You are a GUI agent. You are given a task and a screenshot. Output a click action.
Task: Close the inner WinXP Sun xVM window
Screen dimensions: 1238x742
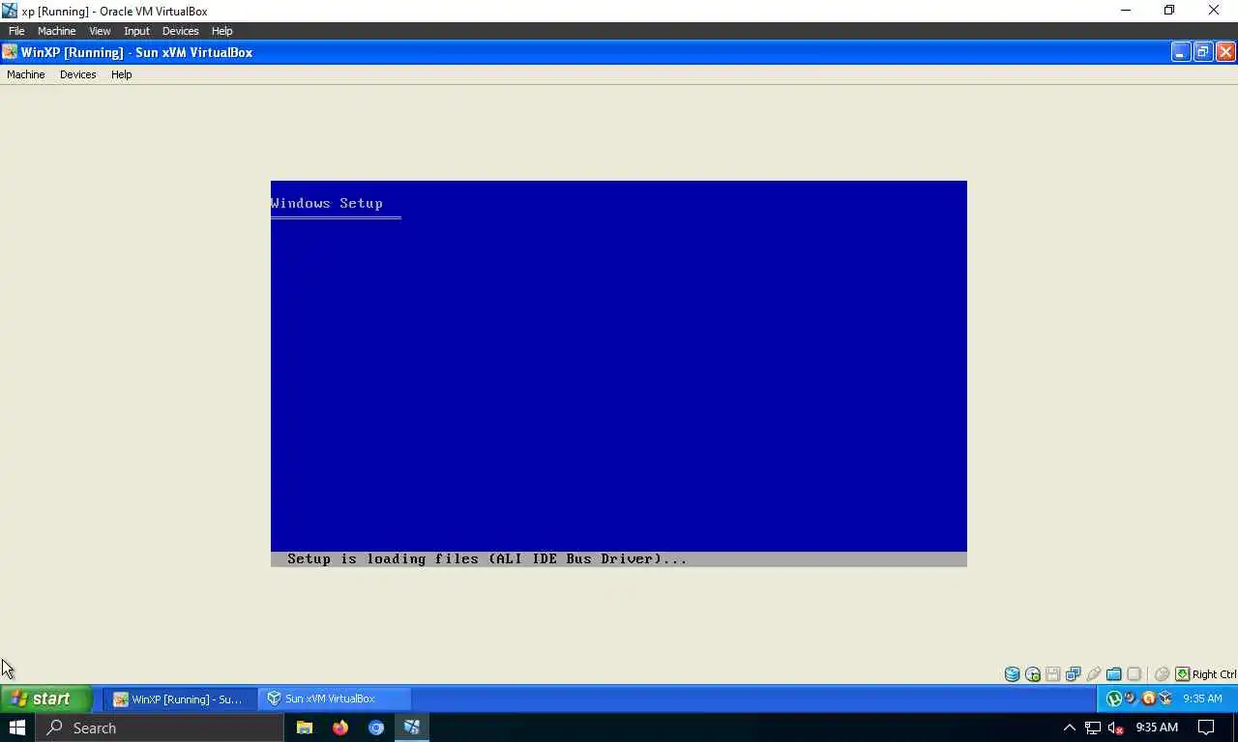tap(1225, 52)
